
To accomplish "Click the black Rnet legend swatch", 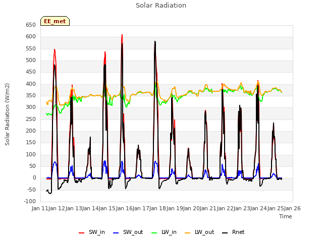I will (x=225, y=233).
